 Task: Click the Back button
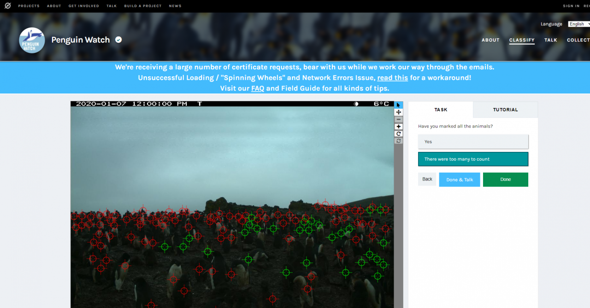tap(427, 179)
